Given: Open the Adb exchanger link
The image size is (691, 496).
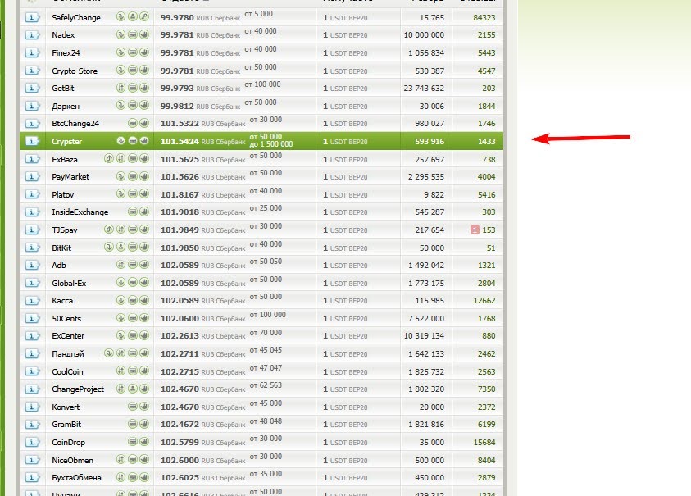Looking at the screenshot, I should pos(59,265).
